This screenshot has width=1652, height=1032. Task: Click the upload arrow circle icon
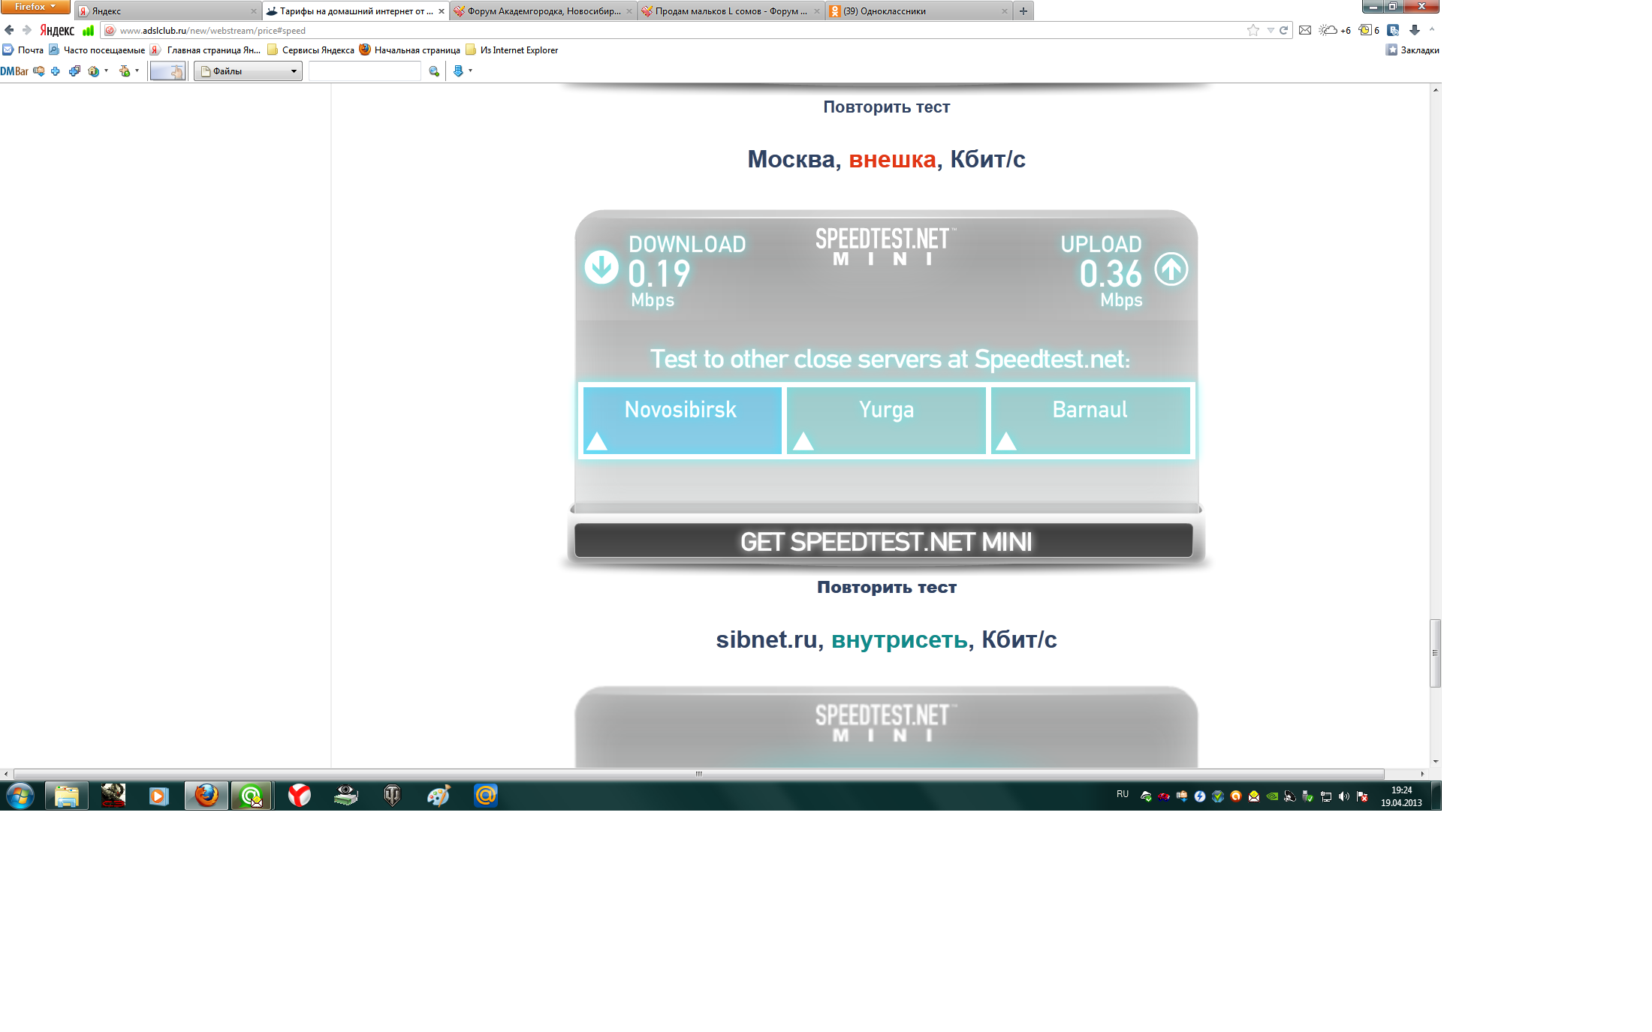1171,269
